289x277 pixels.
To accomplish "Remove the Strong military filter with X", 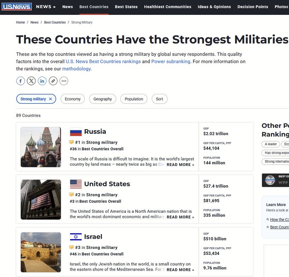I will [x=50, y=99].
